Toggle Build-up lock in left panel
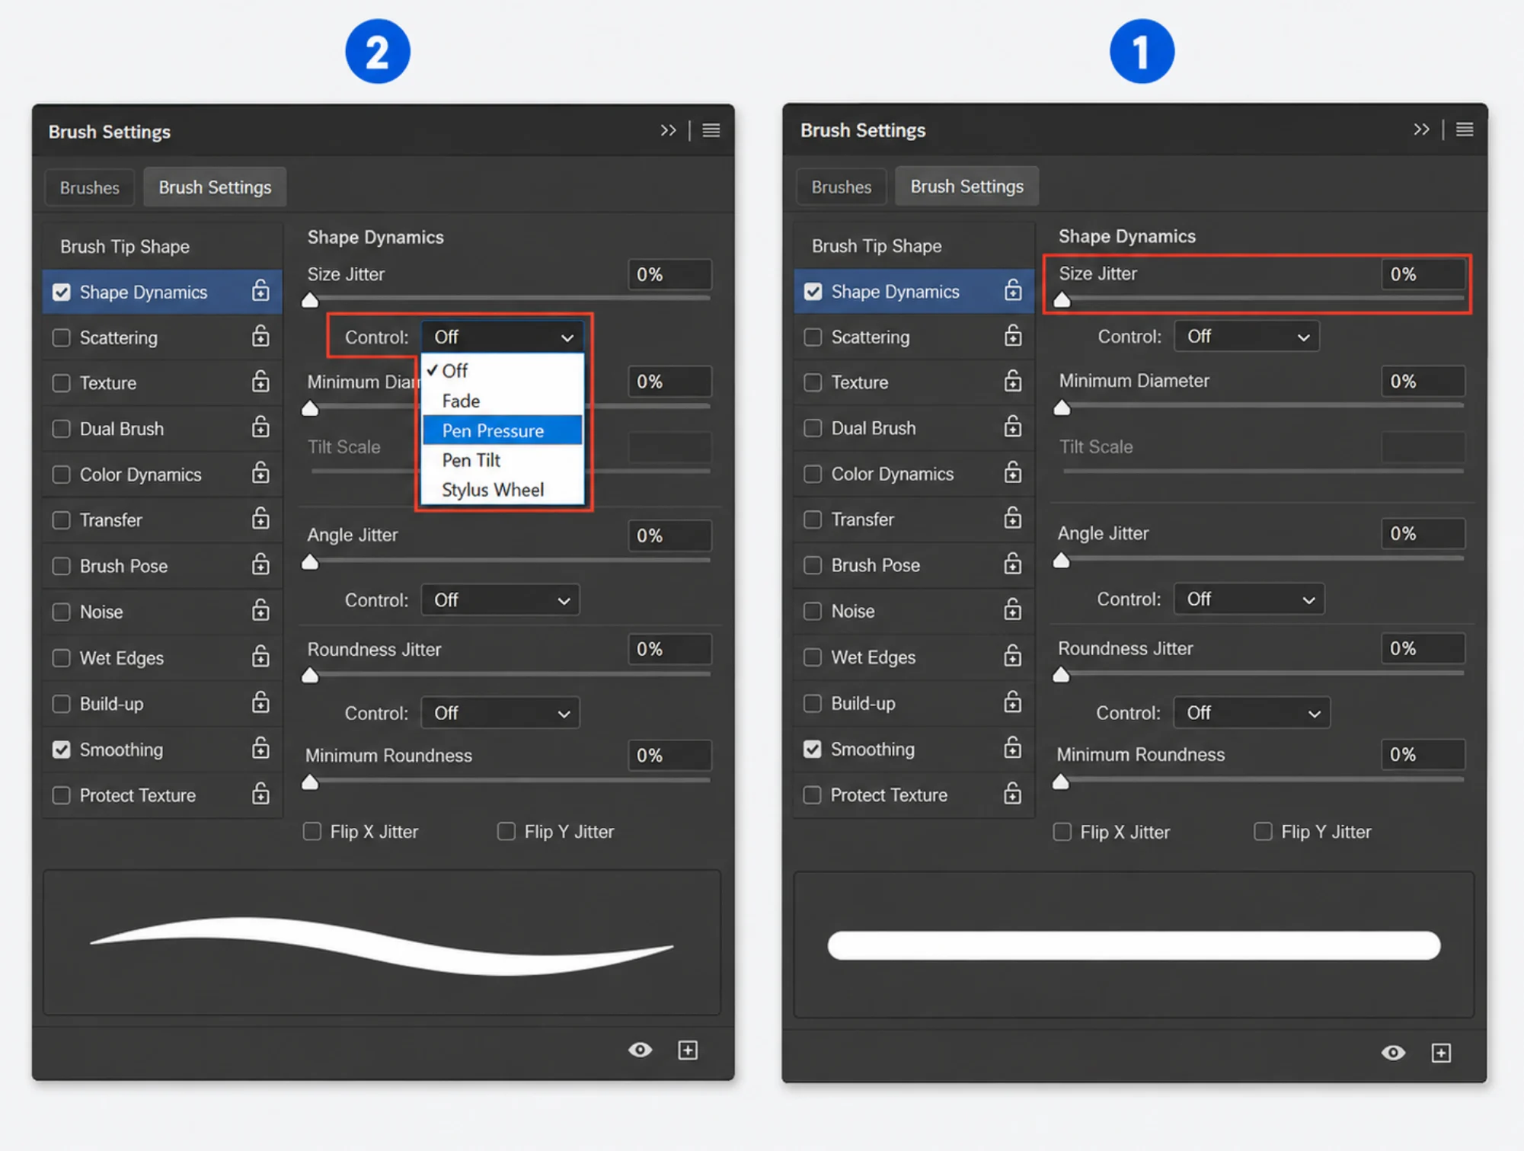 click(x=260, y=702)
